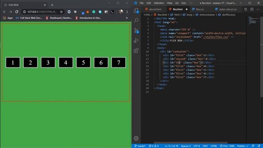Click the HTML breadcrumb folder
This screenshot has height=148, width=263.
[x=147, y=15]
